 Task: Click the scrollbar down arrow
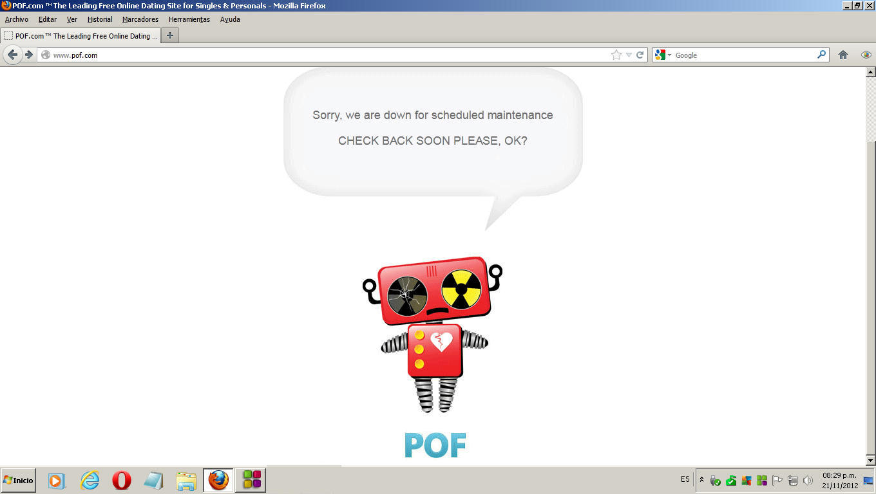tap(871, 461)
